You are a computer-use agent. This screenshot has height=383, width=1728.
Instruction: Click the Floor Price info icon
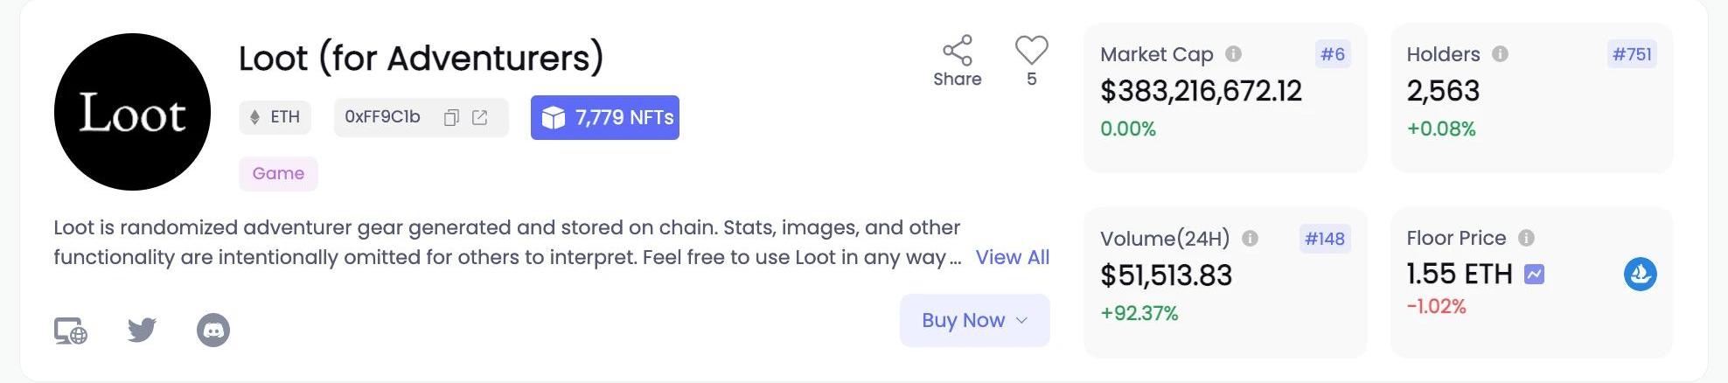pyautogui.click(x=1526, y=238)
